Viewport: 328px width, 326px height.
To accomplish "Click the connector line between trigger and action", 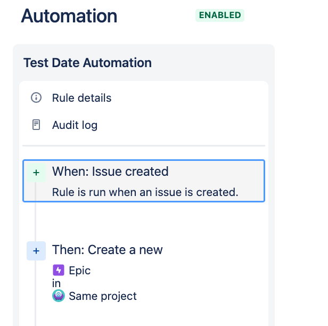I will tap(36, 221).
